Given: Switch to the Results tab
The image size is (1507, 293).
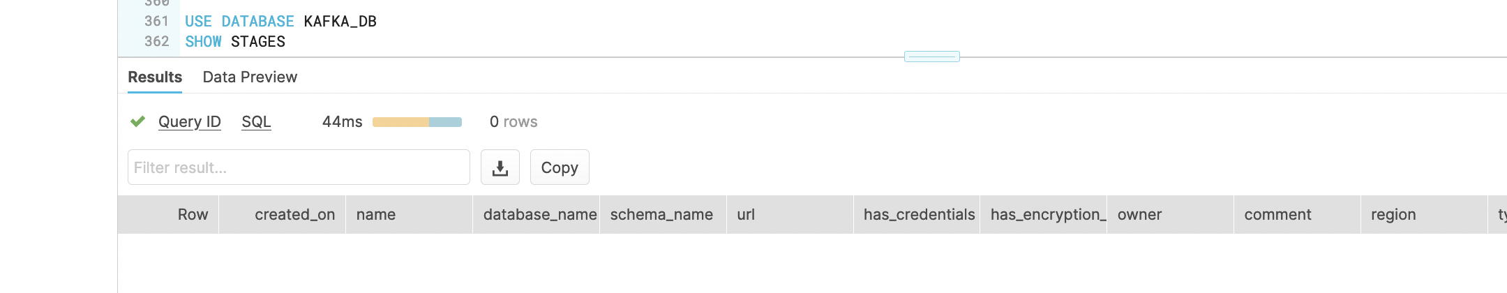Looking at the screenshot, I should pos(155,77).
